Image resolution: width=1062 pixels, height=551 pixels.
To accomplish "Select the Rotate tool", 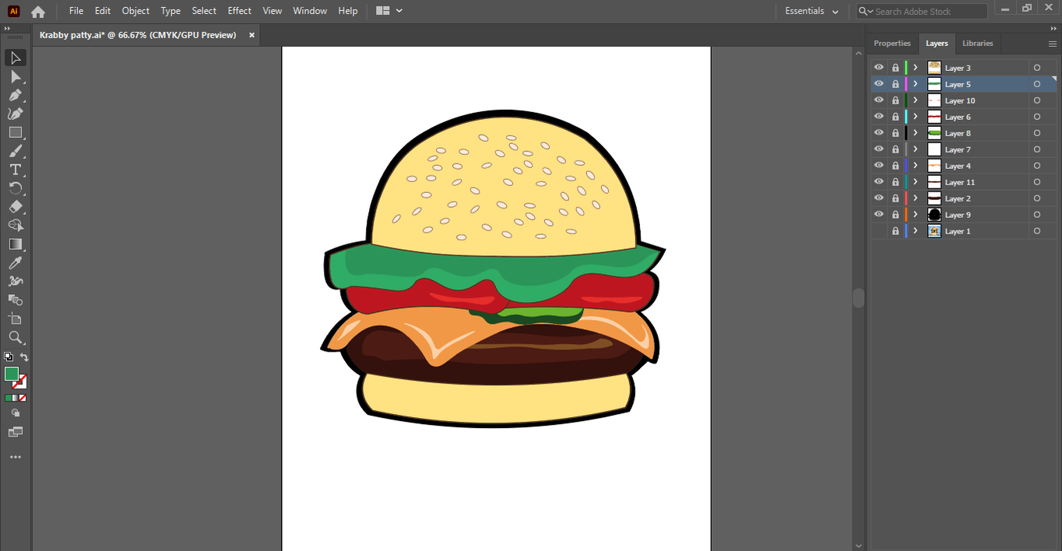I will tap(16, 188).
